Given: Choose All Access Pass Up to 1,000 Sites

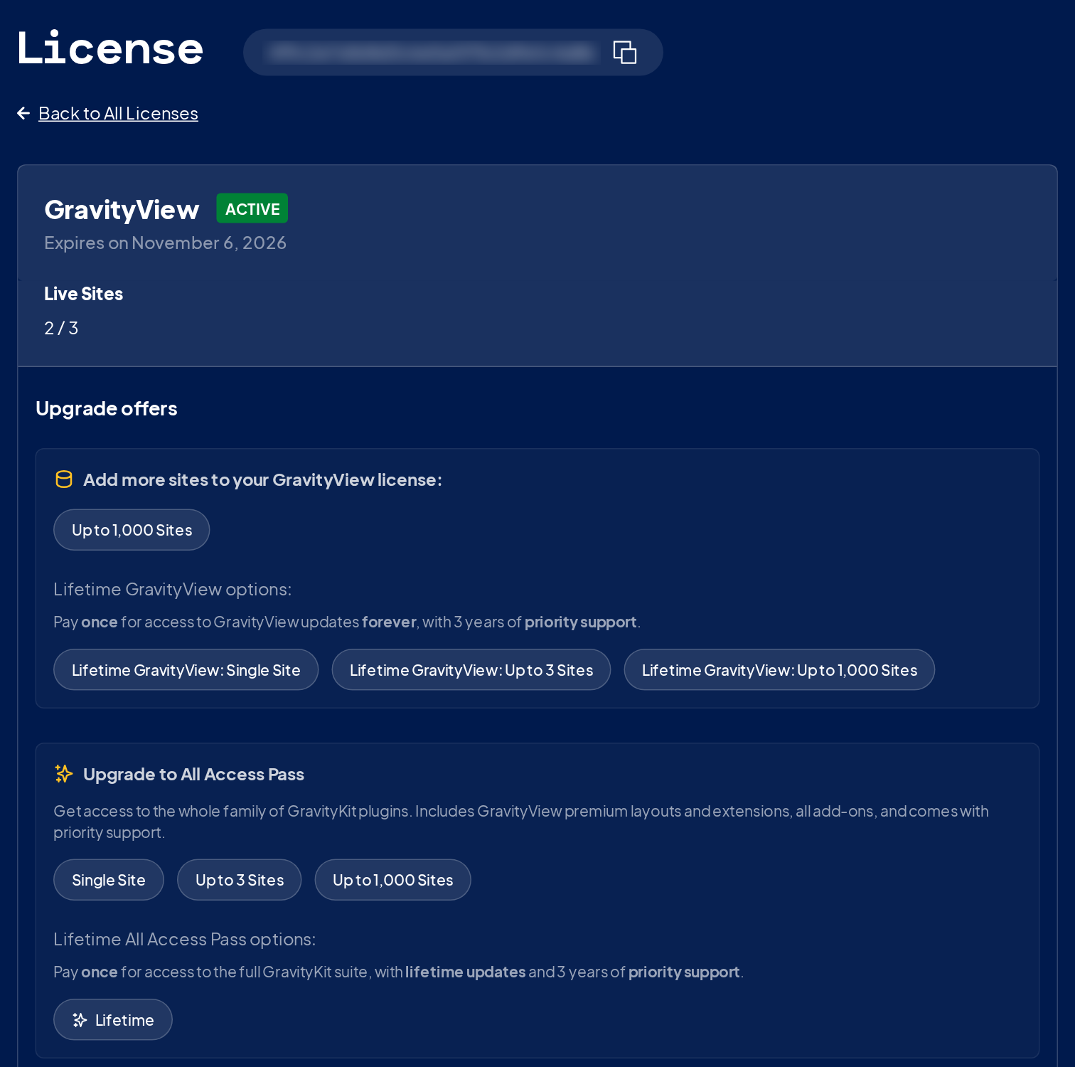Looking at the screenshot, I should [x=393, y=880].
